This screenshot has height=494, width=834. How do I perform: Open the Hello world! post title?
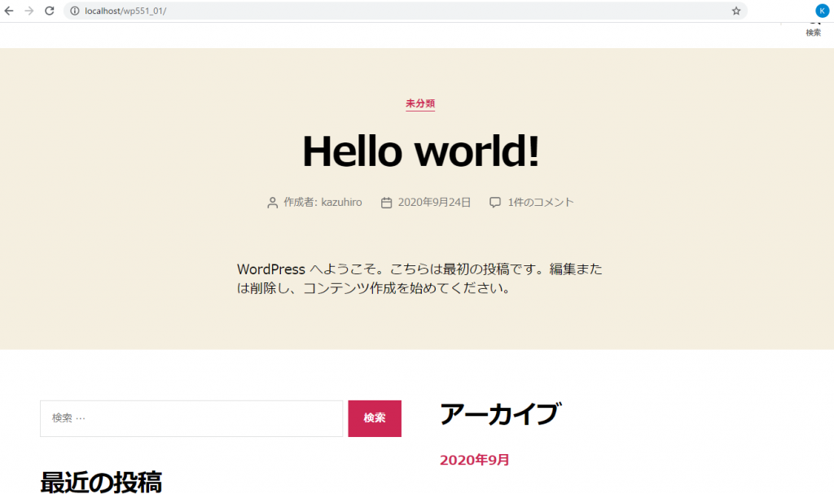coord(420,151)
